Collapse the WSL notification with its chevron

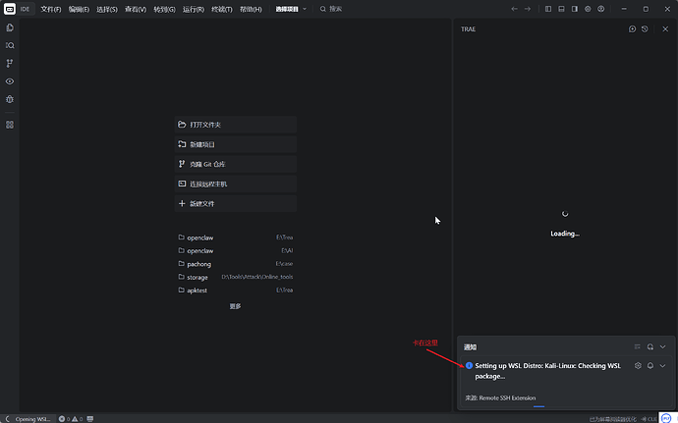(x=663, y=365)
